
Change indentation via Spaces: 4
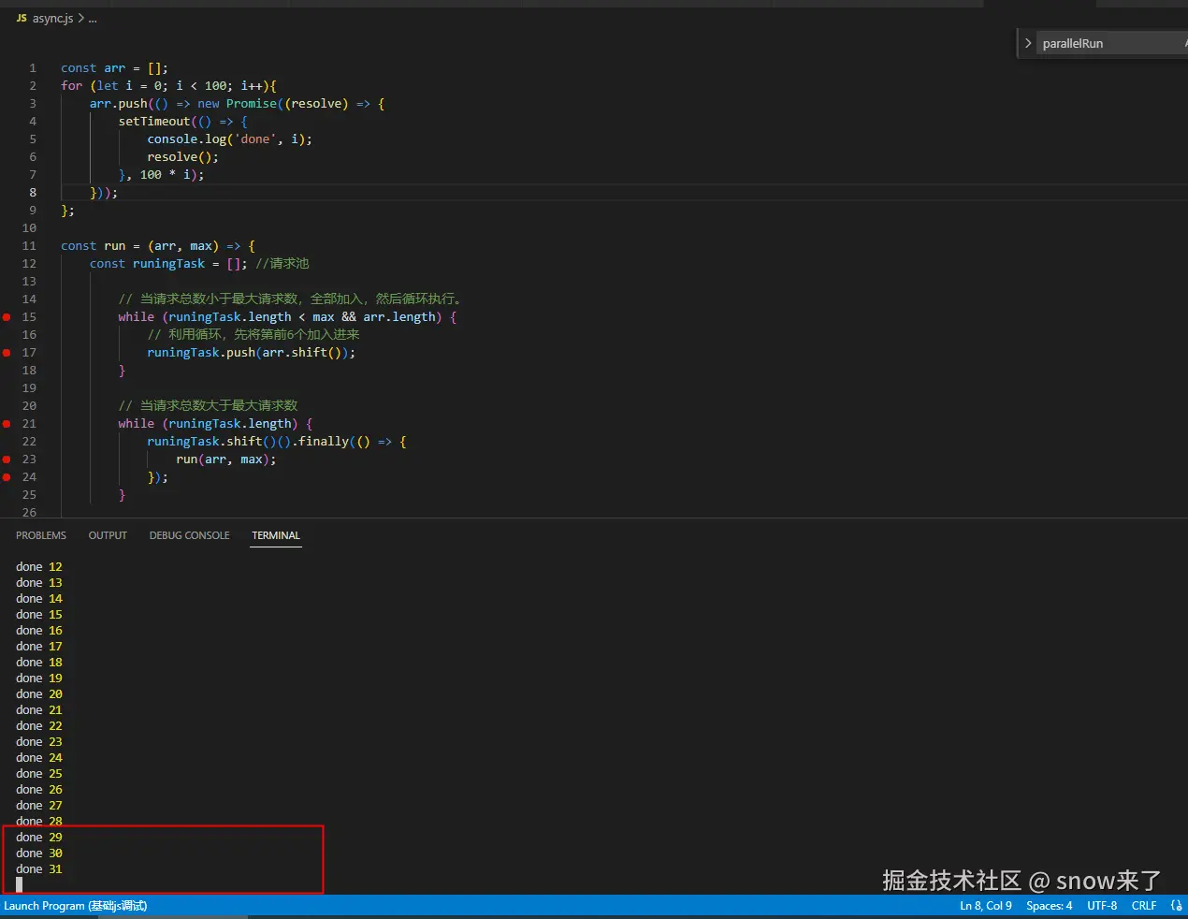tap(1050, 906)
